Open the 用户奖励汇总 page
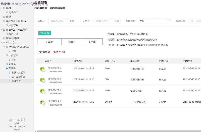 (18, 77)
